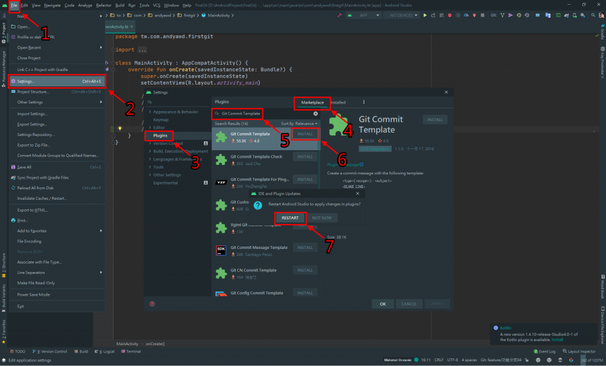Show Git history with the clock icon
This screenshot has height=366, width=606.
tap(519, 15)
